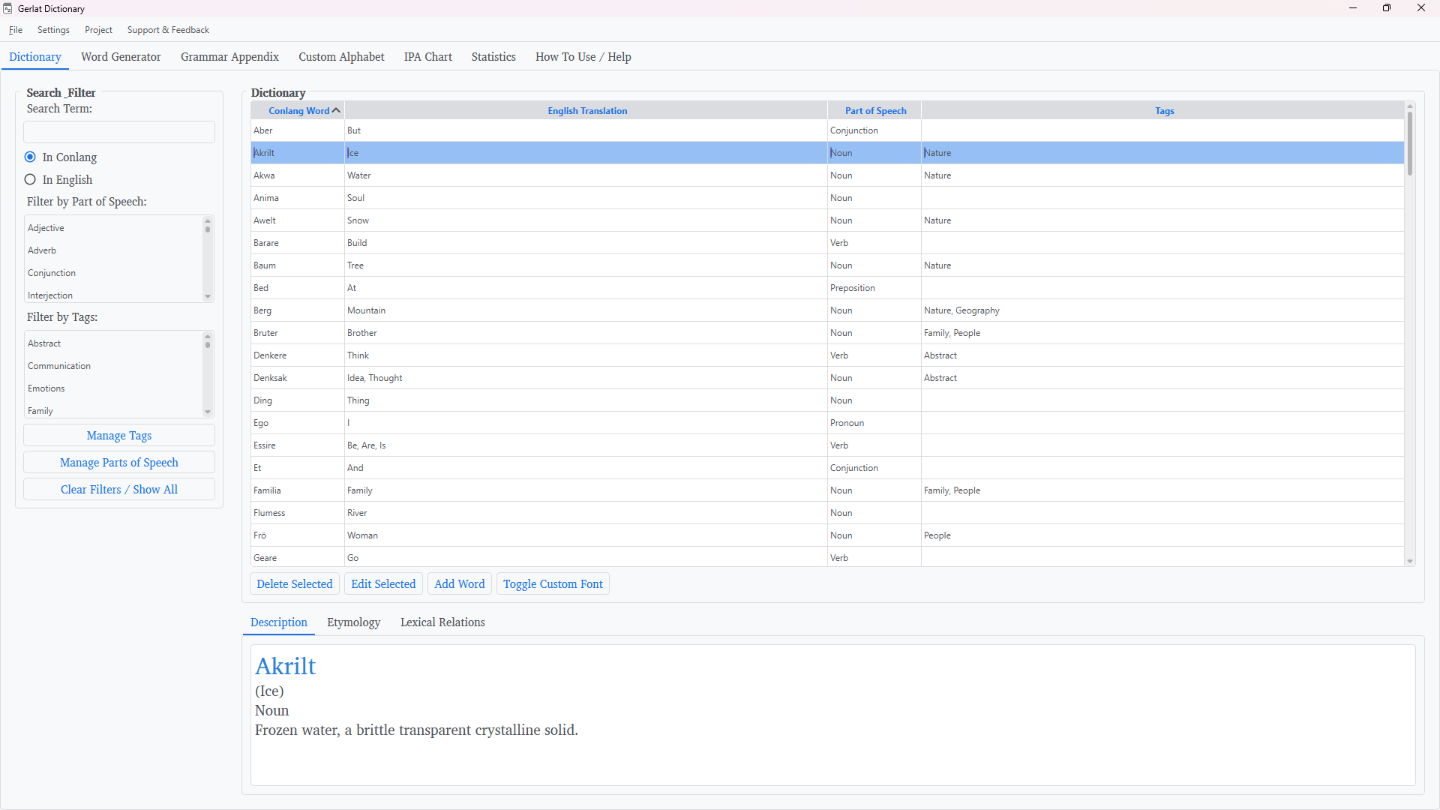1440x810 pixels.
Task: Switch to the Statistics tab
Action: click(x=493, y=57)
